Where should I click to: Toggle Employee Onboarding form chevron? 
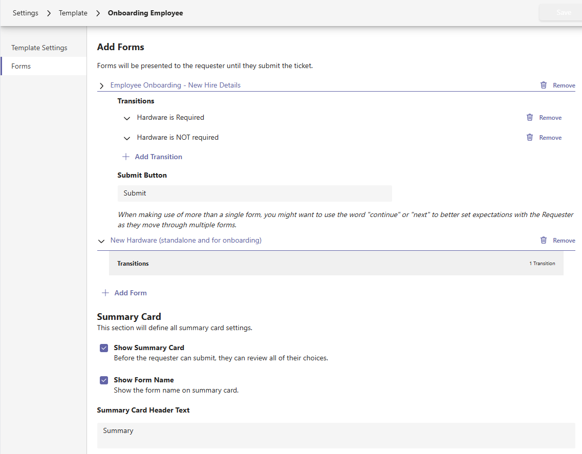pos(101,86)
